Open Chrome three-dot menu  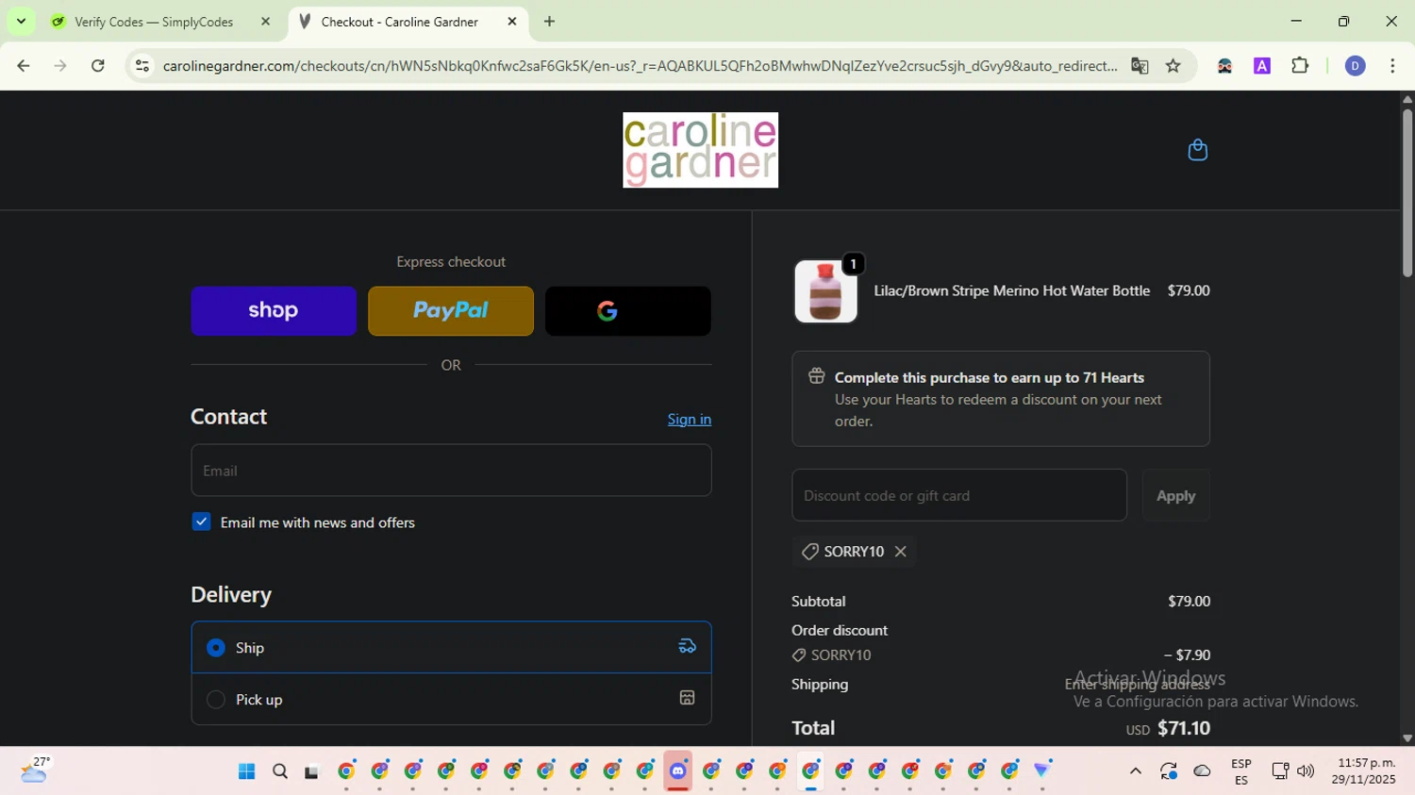(x=1392, y=66)
